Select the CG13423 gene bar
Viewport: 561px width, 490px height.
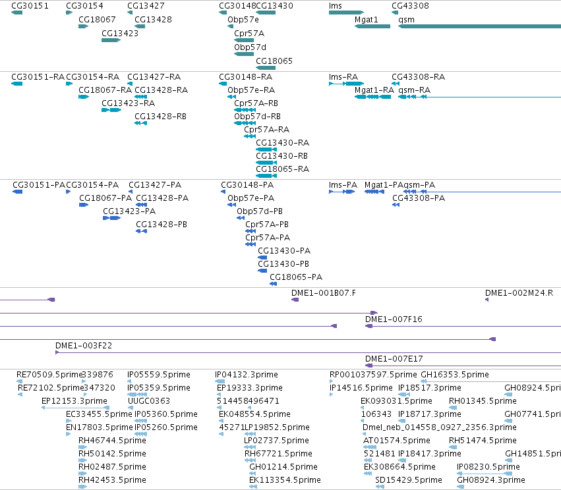(x=111, y=40)
